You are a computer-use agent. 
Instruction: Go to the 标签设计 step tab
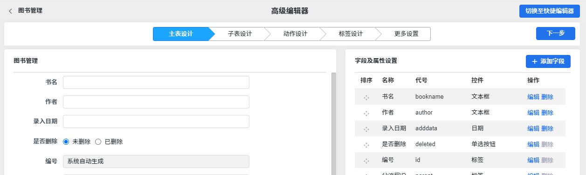351,34
